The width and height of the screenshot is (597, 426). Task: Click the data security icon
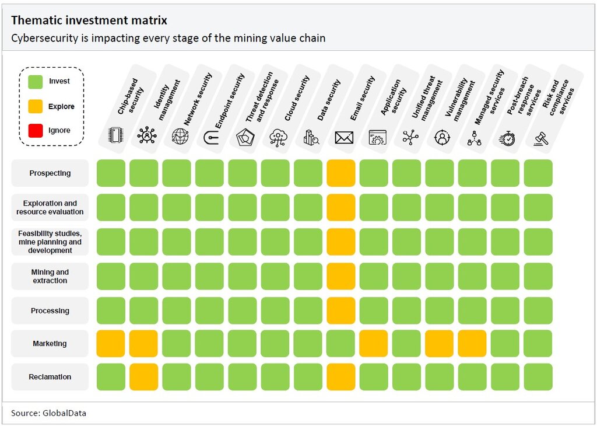(311, 138)
